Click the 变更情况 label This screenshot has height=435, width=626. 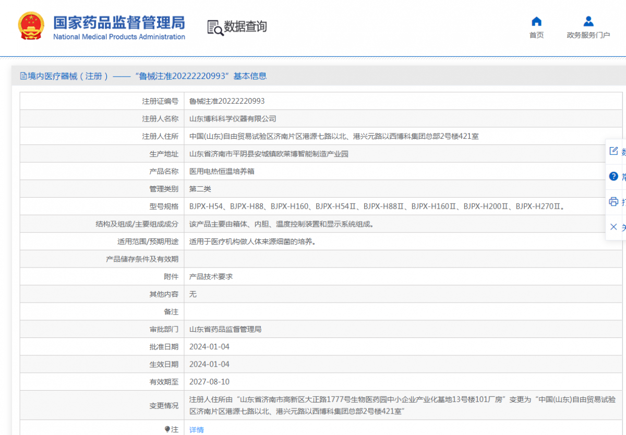164,405
